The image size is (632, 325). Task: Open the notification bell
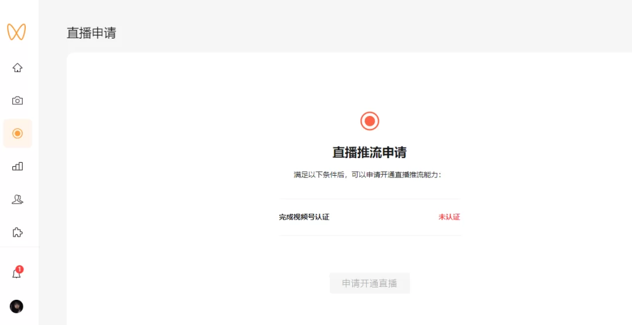(x=16, y=274)
